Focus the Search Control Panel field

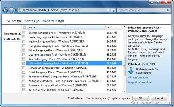click(x=144, y=10)
